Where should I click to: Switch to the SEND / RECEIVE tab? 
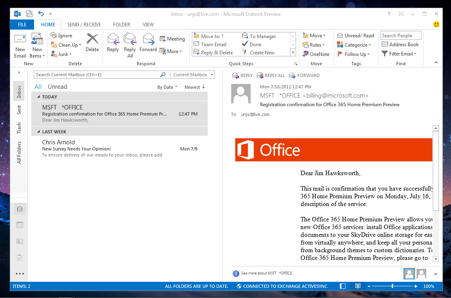click(x=84, y=24)
